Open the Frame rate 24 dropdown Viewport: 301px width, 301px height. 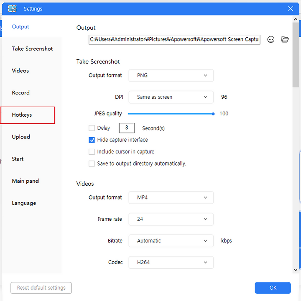pyautogui.click(x=171, y=219)
